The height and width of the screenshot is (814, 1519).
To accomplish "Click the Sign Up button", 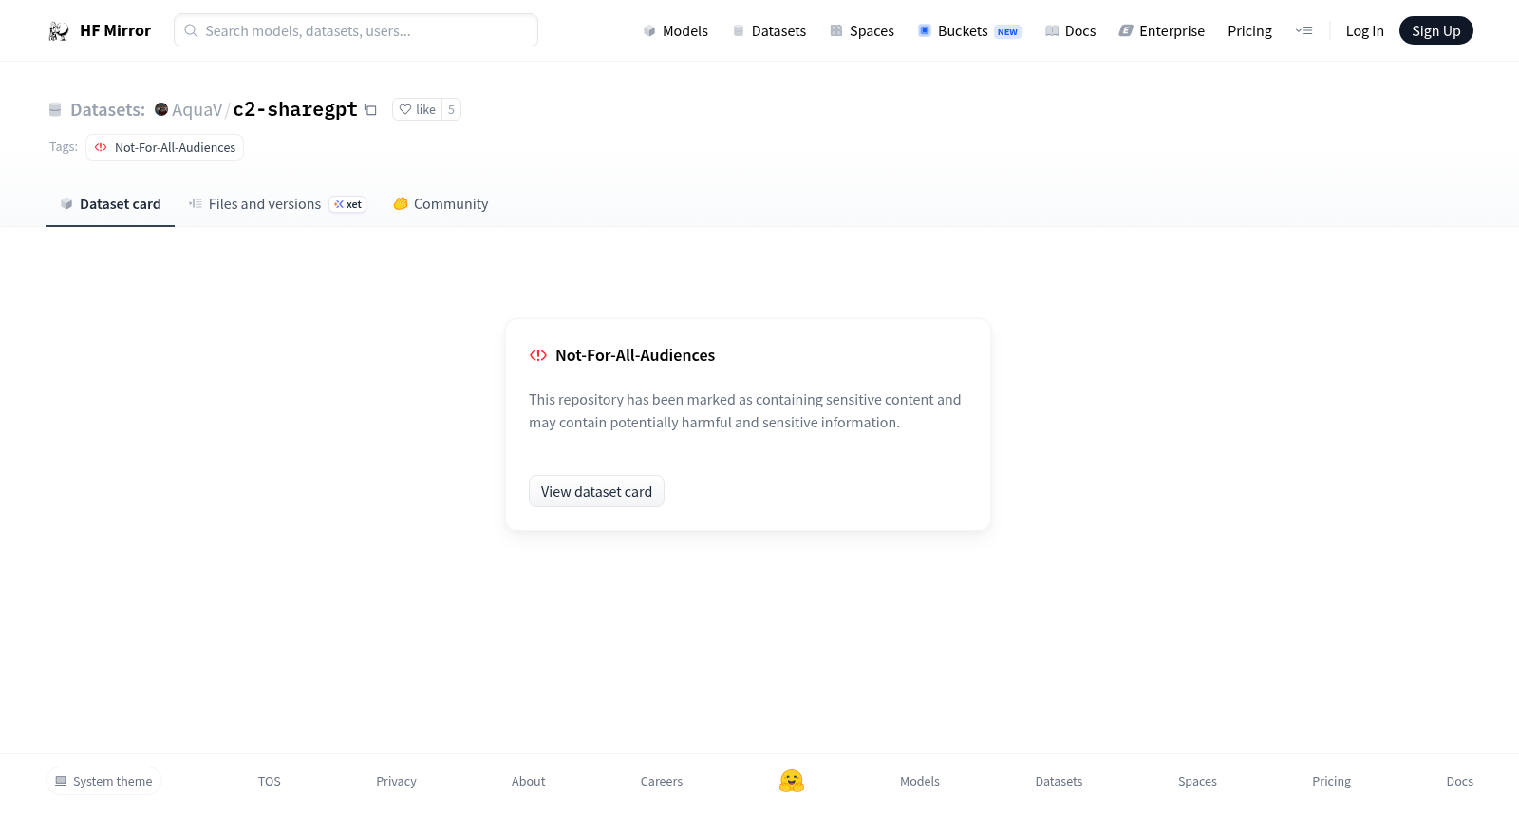I will pos(1435,30).
